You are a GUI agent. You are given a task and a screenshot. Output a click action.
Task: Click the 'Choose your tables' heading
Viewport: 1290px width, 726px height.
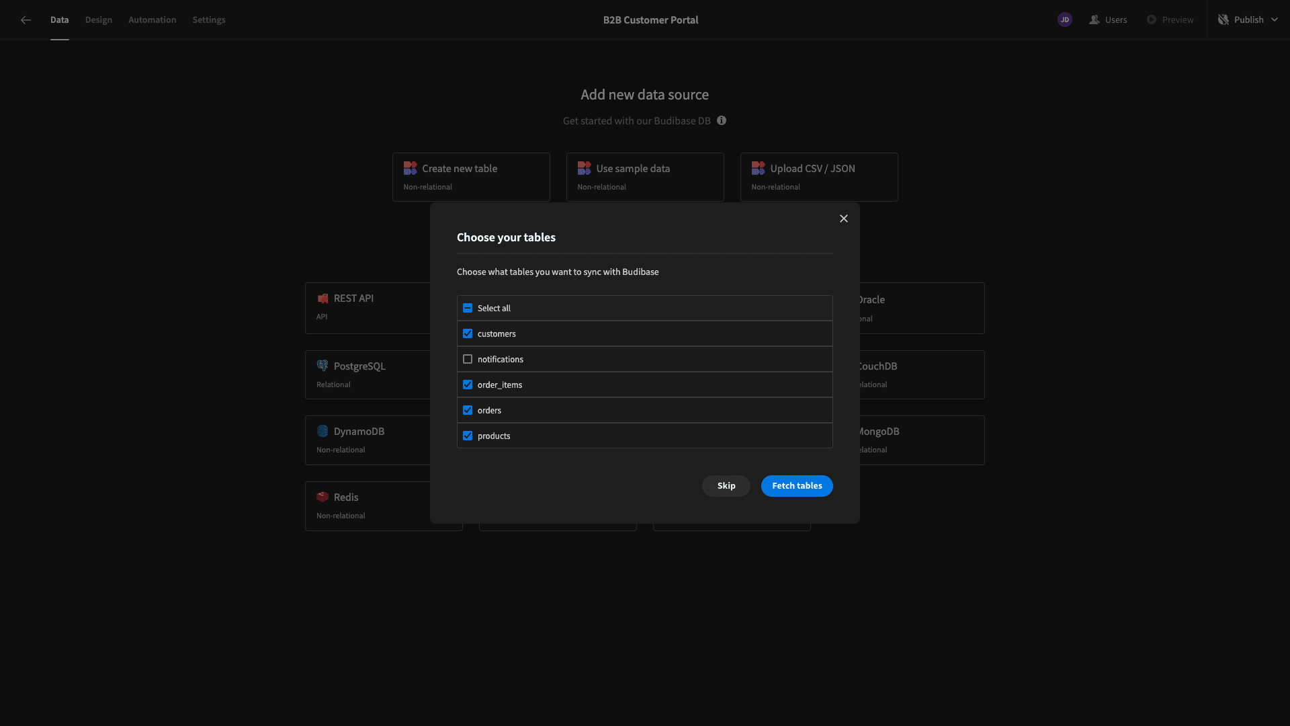tap(506, 237)
